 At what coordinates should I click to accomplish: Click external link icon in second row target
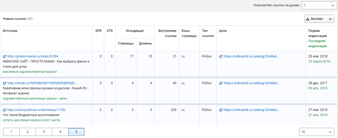221,83
